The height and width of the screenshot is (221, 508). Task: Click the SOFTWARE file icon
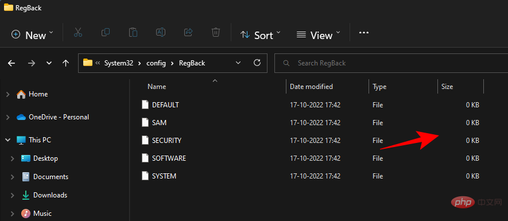(x=145, y=158)
